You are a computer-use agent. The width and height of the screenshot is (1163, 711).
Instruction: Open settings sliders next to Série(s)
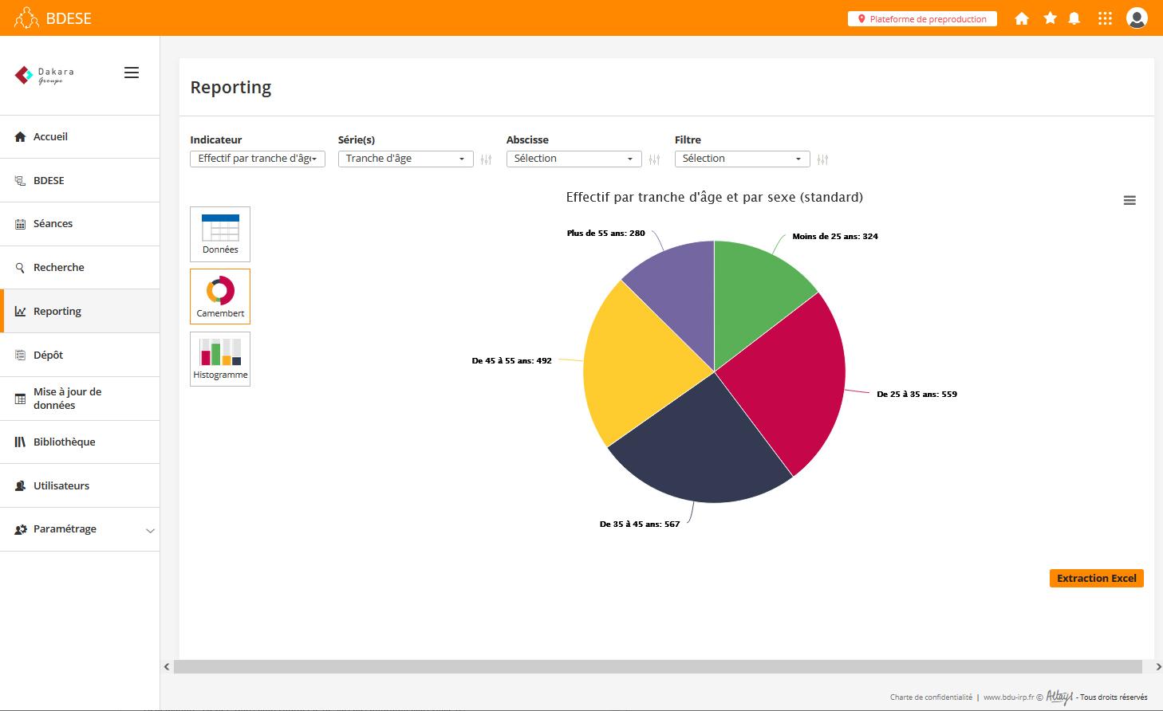coord(487,159)
